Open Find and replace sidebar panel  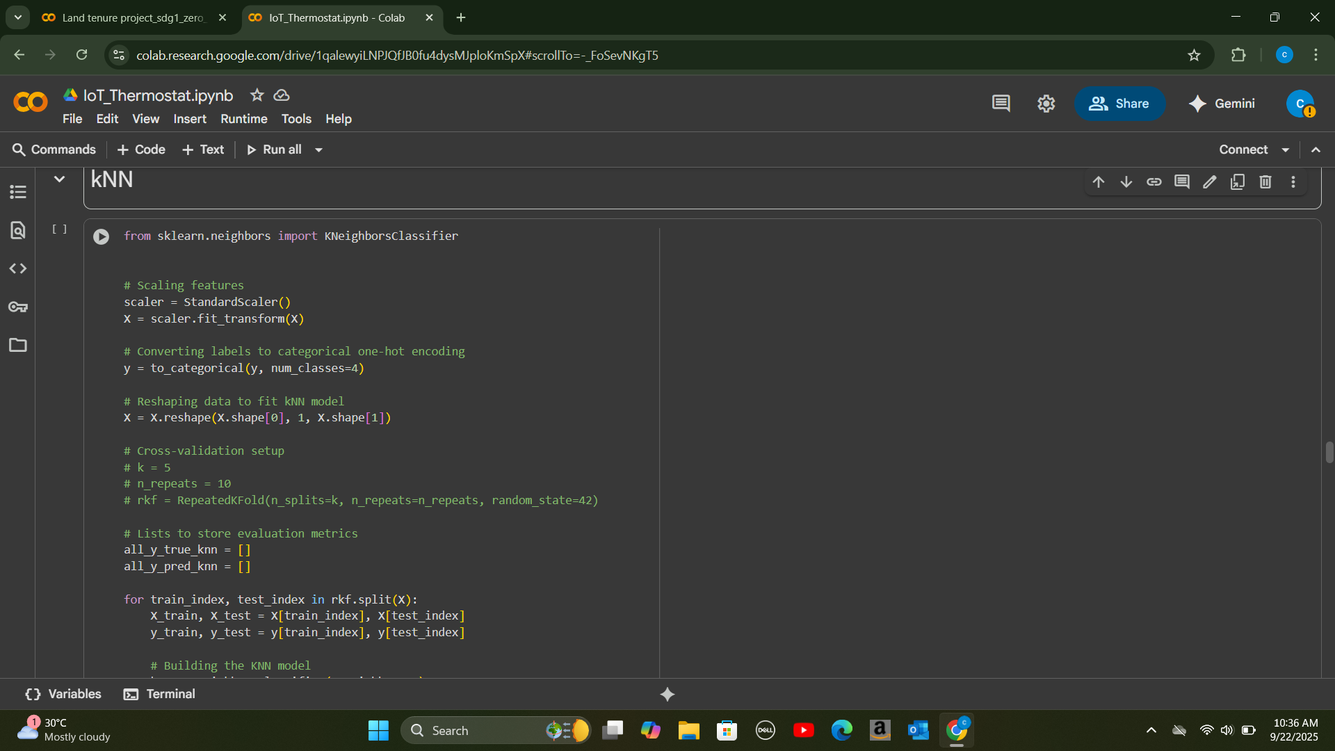[18, 230]
